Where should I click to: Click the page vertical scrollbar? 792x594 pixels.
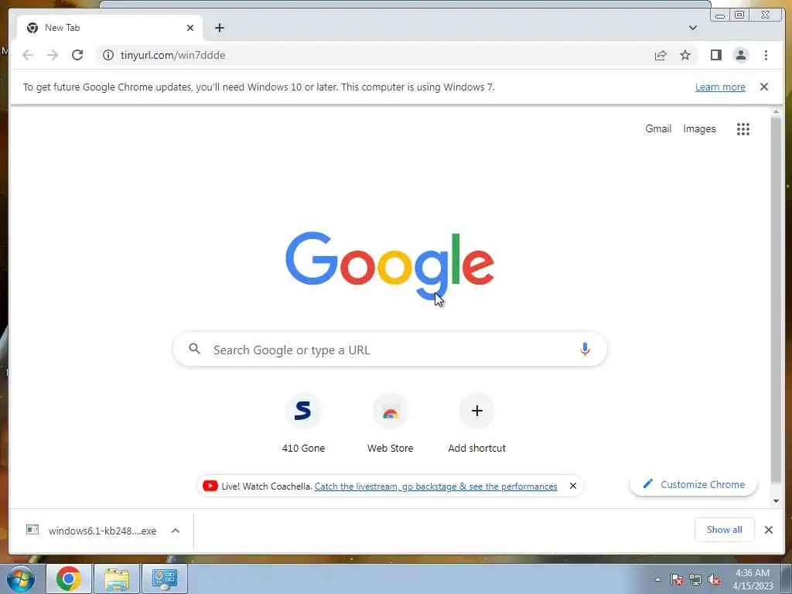776,301
